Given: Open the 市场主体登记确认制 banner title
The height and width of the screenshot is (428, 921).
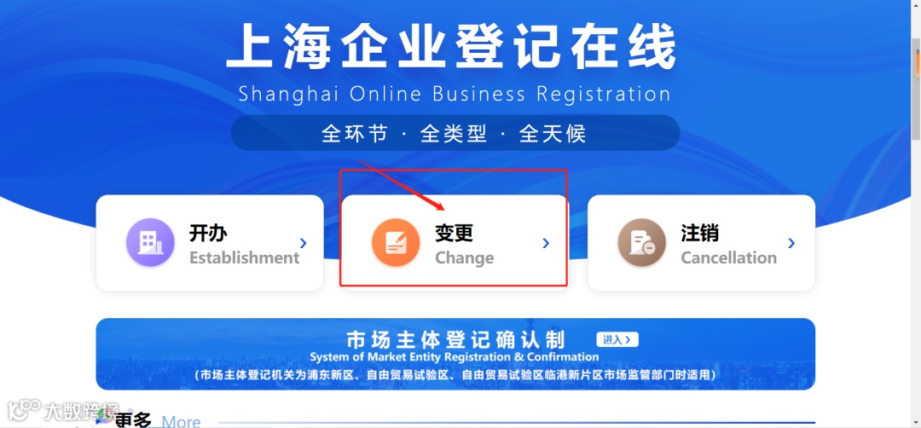Looking at the screenshot, I should (x=455, y=339).
